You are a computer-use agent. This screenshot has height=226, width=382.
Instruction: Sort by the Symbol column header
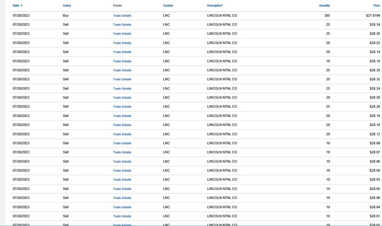(x=168, y=5)
